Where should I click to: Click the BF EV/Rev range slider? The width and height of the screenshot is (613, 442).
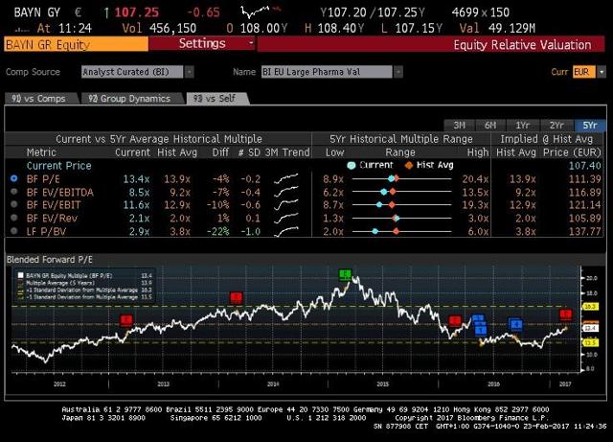pyautogui.click(x=401, y=218)
